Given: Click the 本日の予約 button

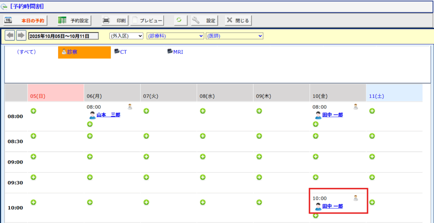Looking at the screenshot, I should tap(25, 20).
